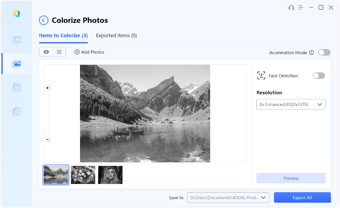Open the video repair sidebar section
This screenshot has height=208, width=340.
(17, 39)
